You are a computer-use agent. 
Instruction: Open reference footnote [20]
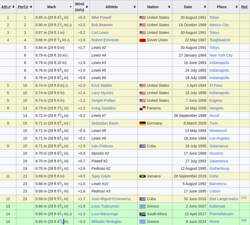tap(244, 220)
